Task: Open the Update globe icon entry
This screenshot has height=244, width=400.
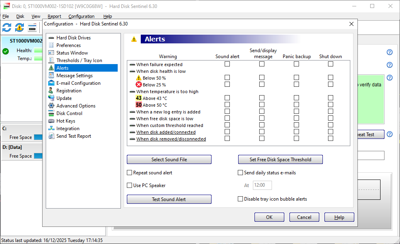Action: tap(51, 98)
